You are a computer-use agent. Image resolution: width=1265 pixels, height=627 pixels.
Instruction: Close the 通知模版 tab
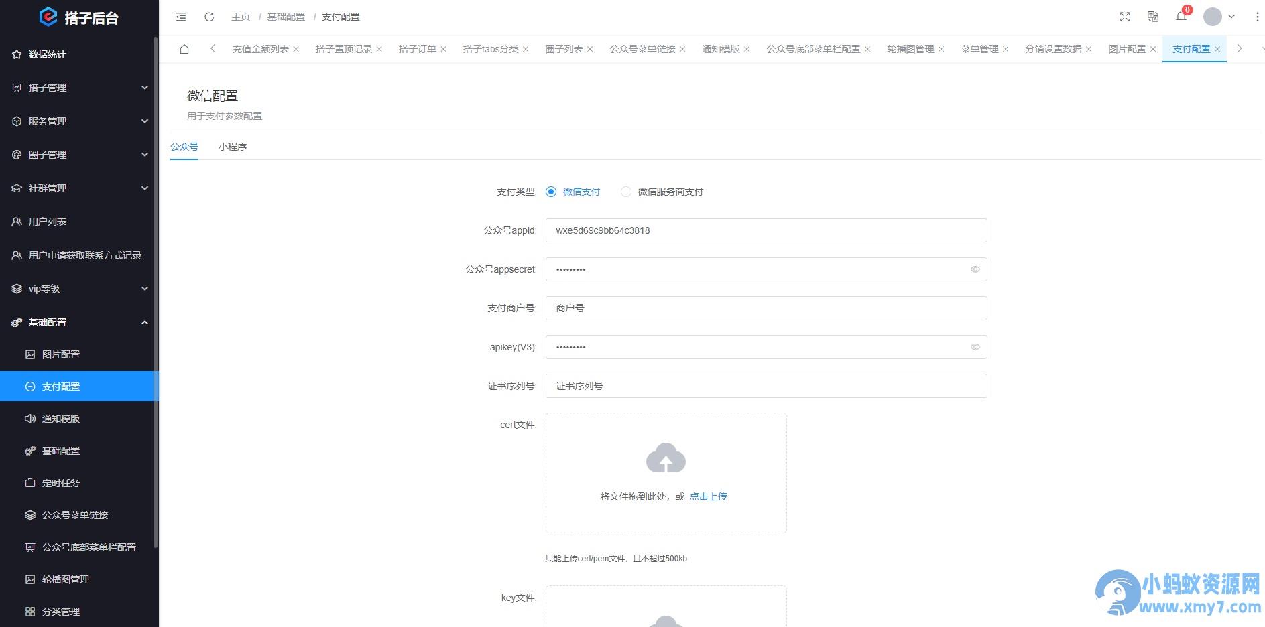pos(747,49)
